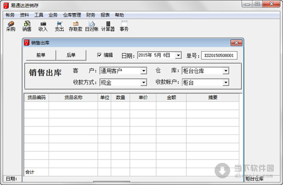283x185 pixels.
Task: Maximize the 易通达进销存 main window
Action: [x=258, y=4]
